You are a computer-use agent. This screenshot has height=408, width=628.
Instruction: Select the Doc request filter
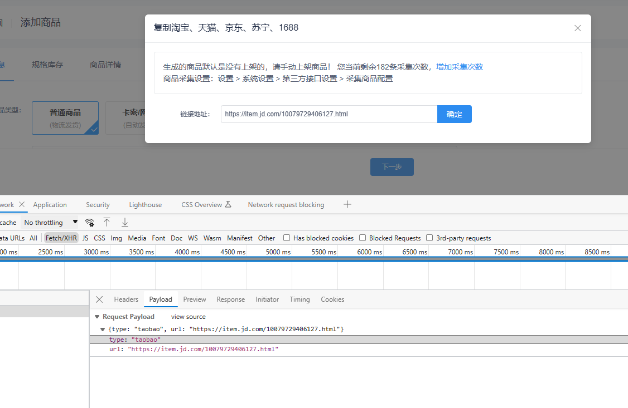tap(176, 238)
